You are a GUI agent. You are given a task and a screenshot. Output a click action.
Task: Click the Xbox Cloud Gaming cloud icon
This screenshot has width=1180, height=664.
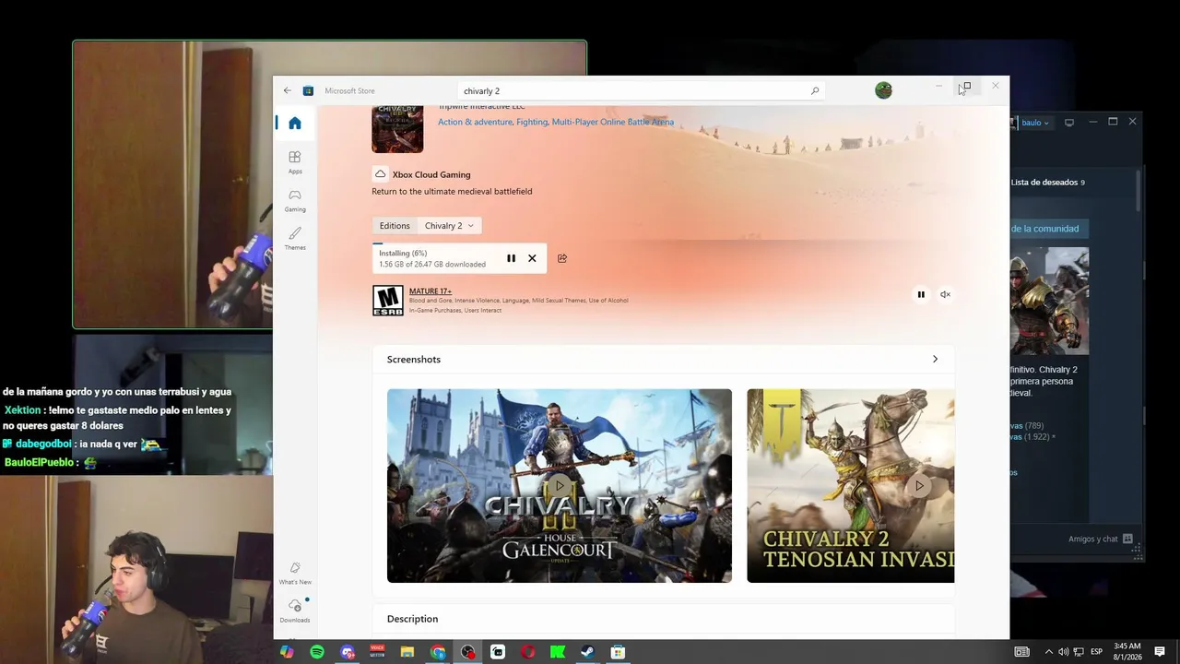(380, 174)
